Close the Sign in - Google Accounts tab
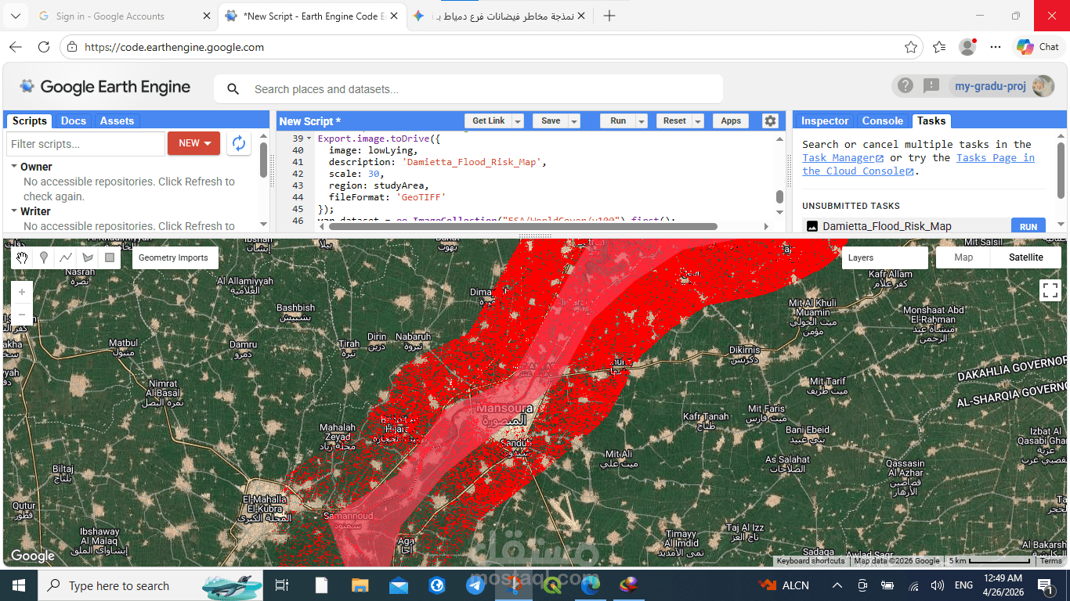This screenshot has width=1070, height=601. (x=207, y=16)
